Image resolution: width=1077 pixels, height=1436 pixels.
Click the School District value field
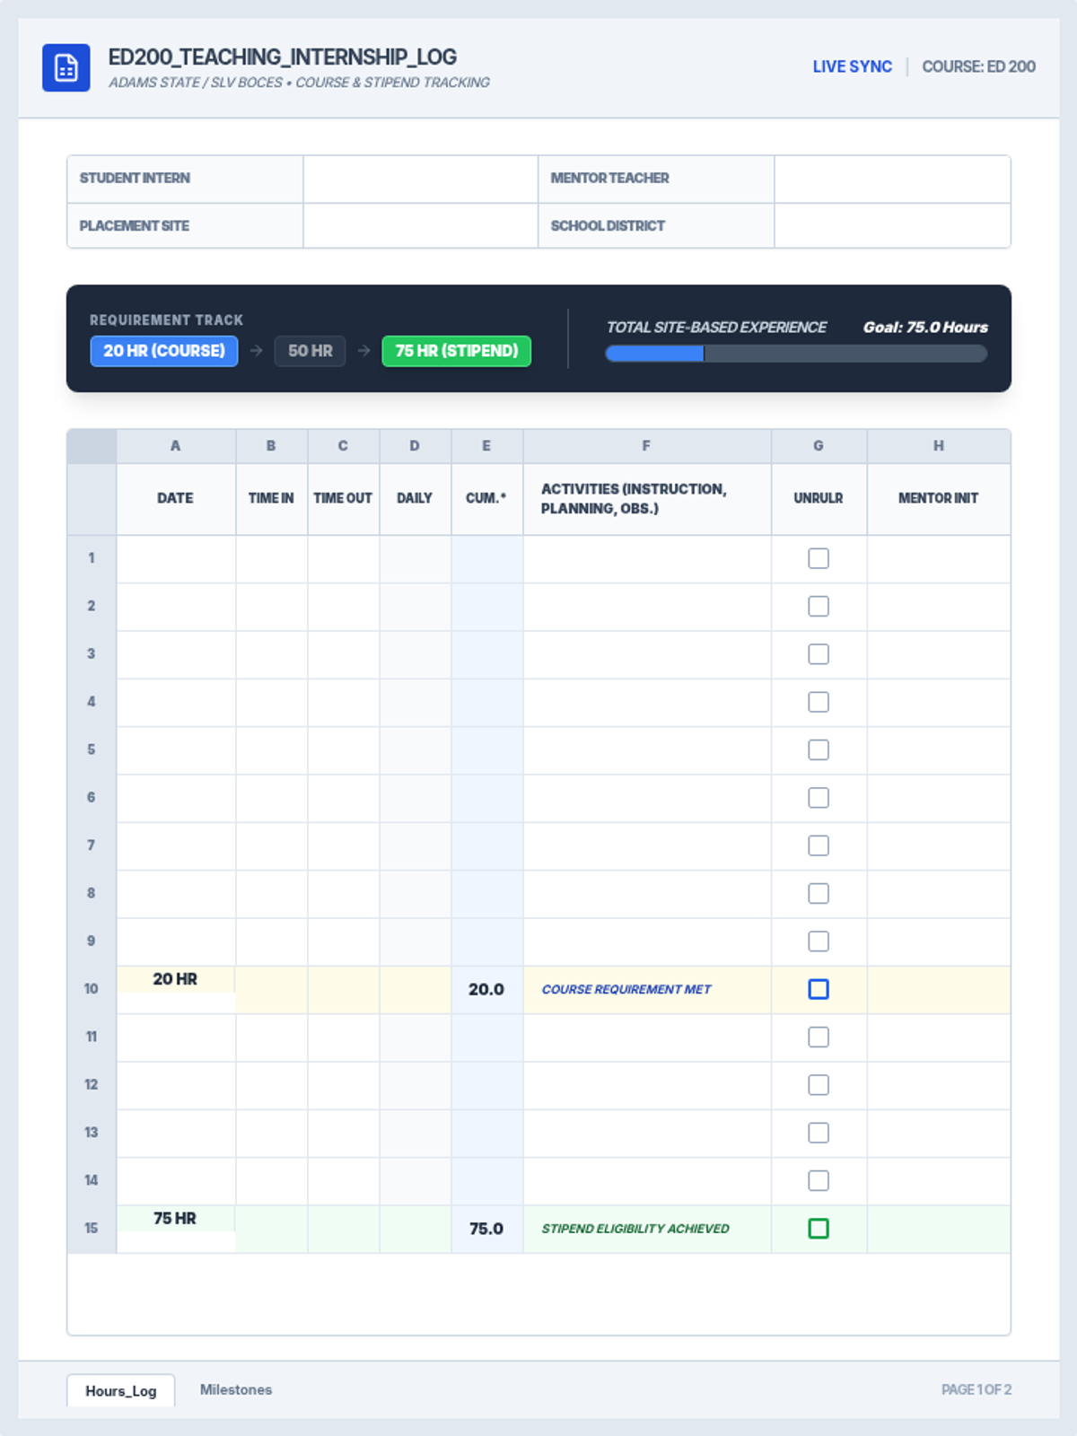click(x=891, y=226)
